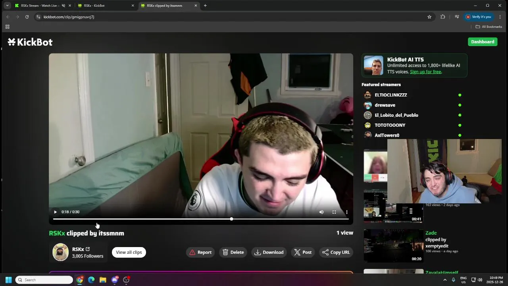Open the Zade clip thumbnail
Screen dimensions: 508x286
point(394,246)
